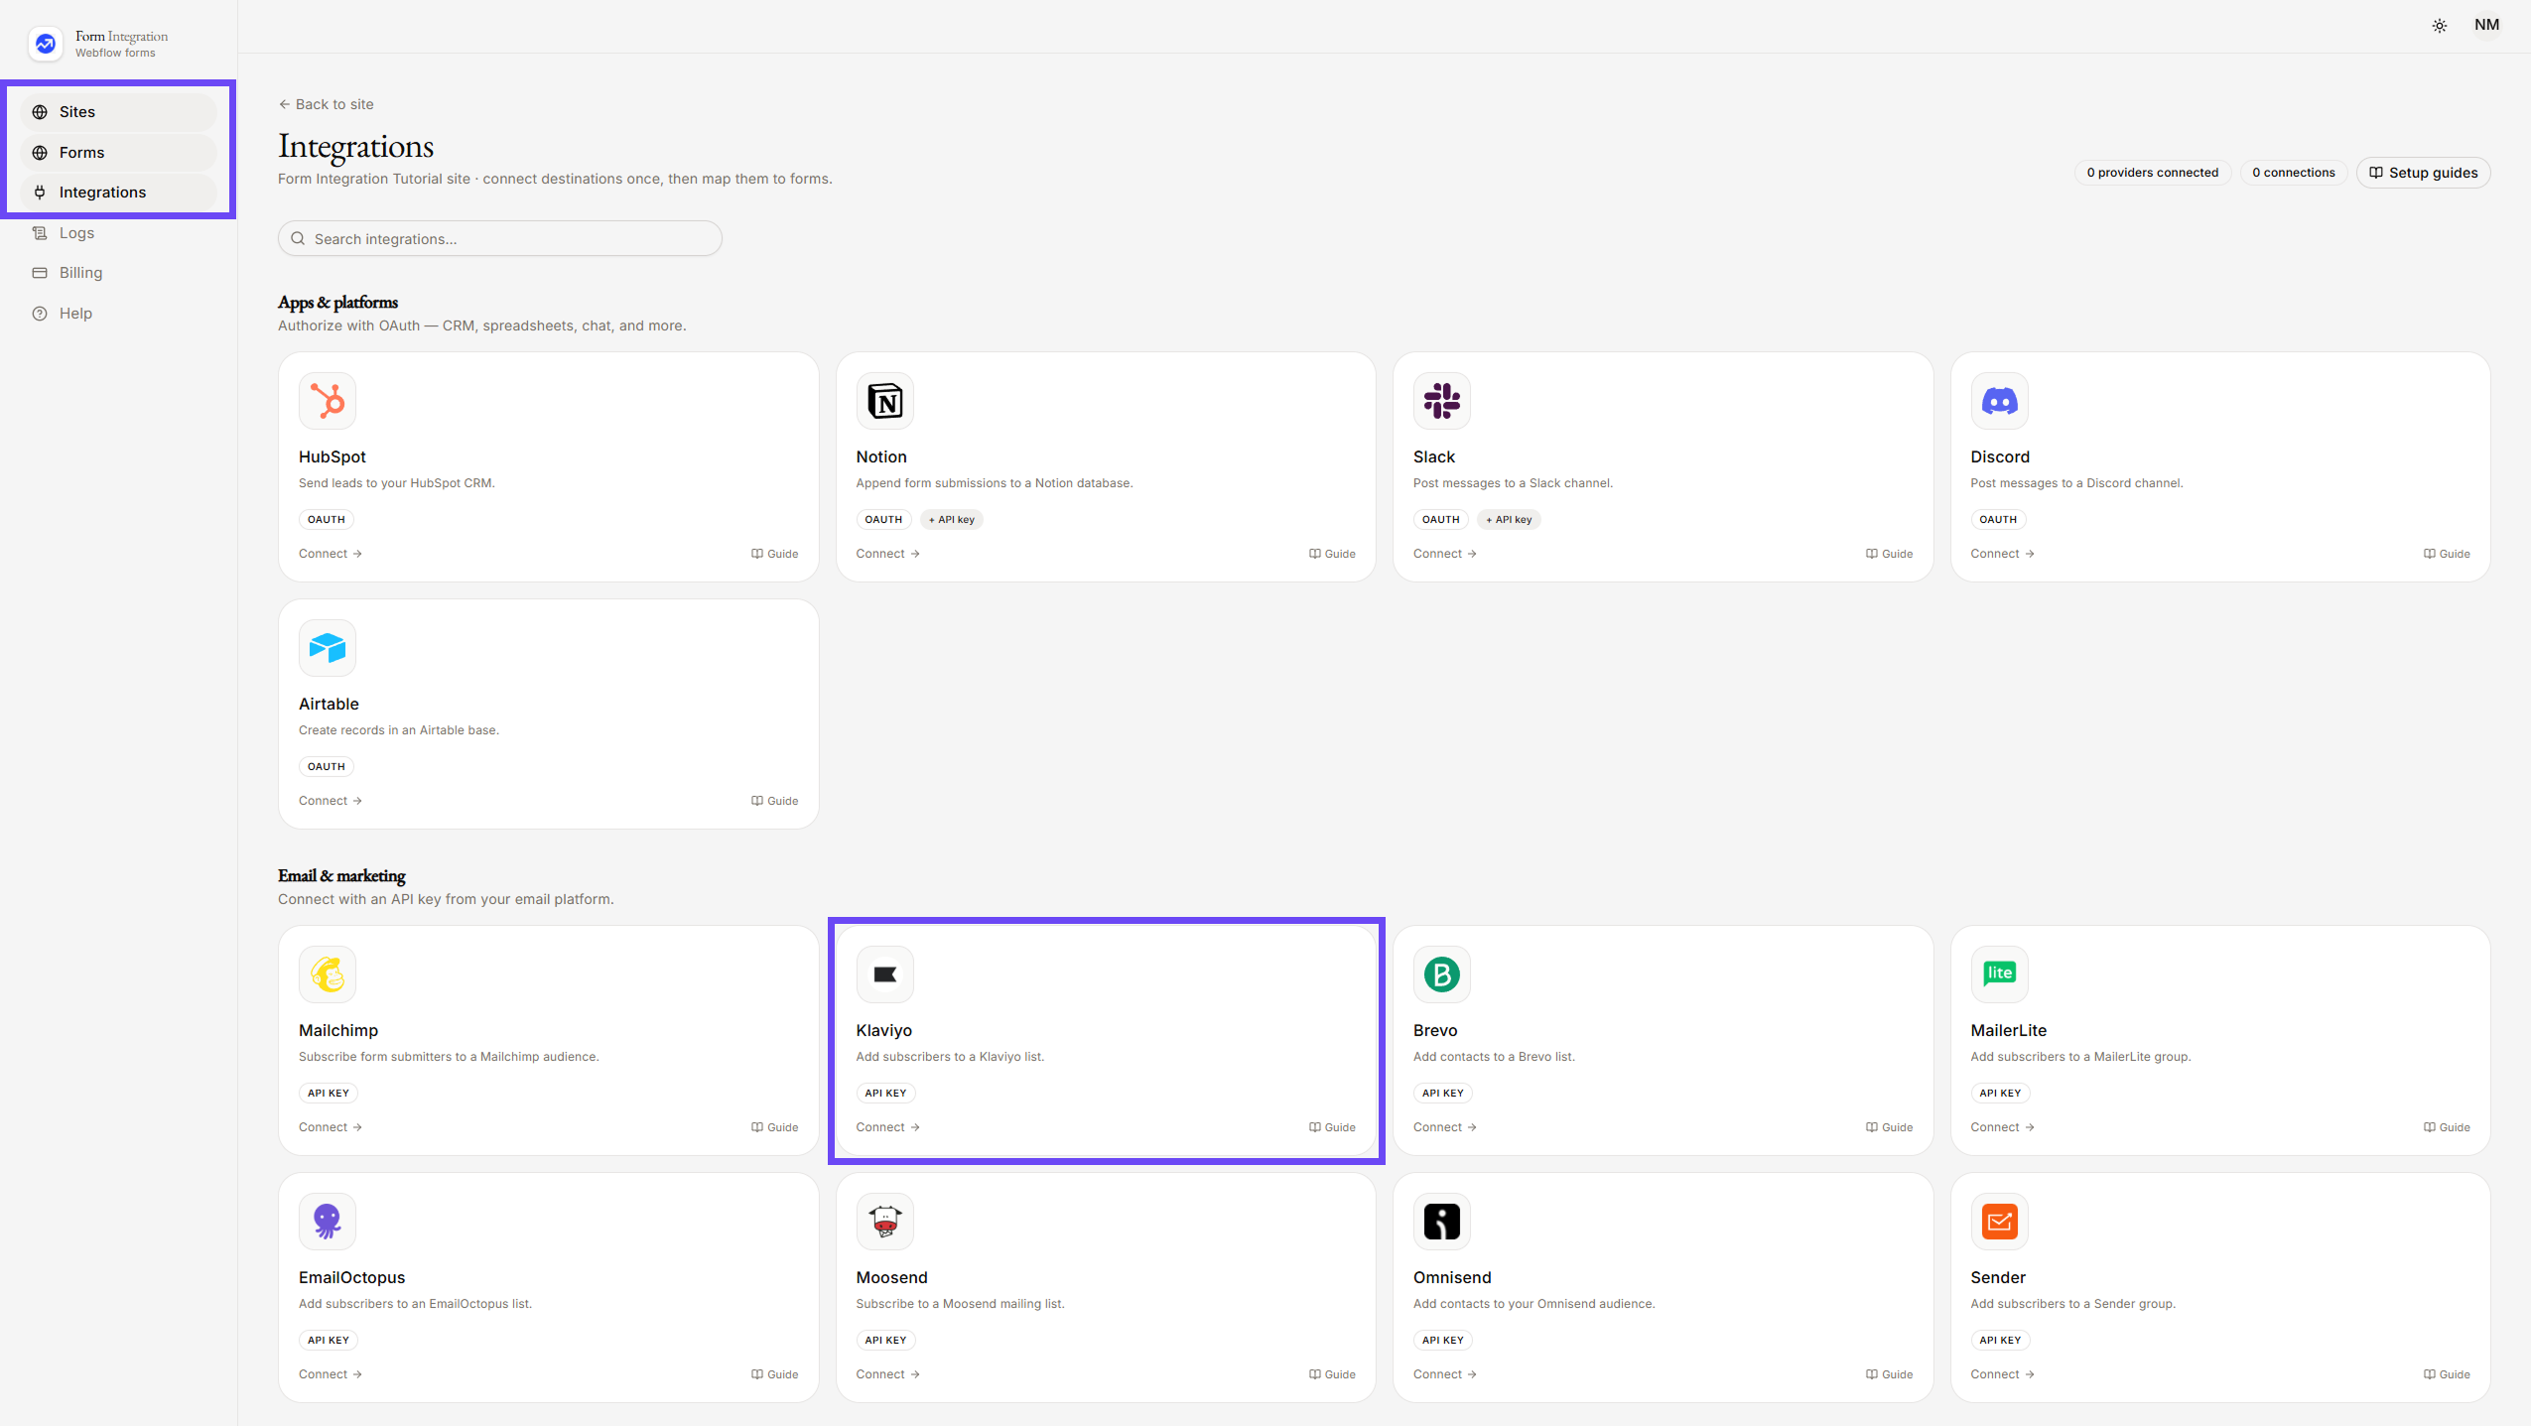
Task: Click the OAUTH tag on Airtable card
Action: coord(327,766)
